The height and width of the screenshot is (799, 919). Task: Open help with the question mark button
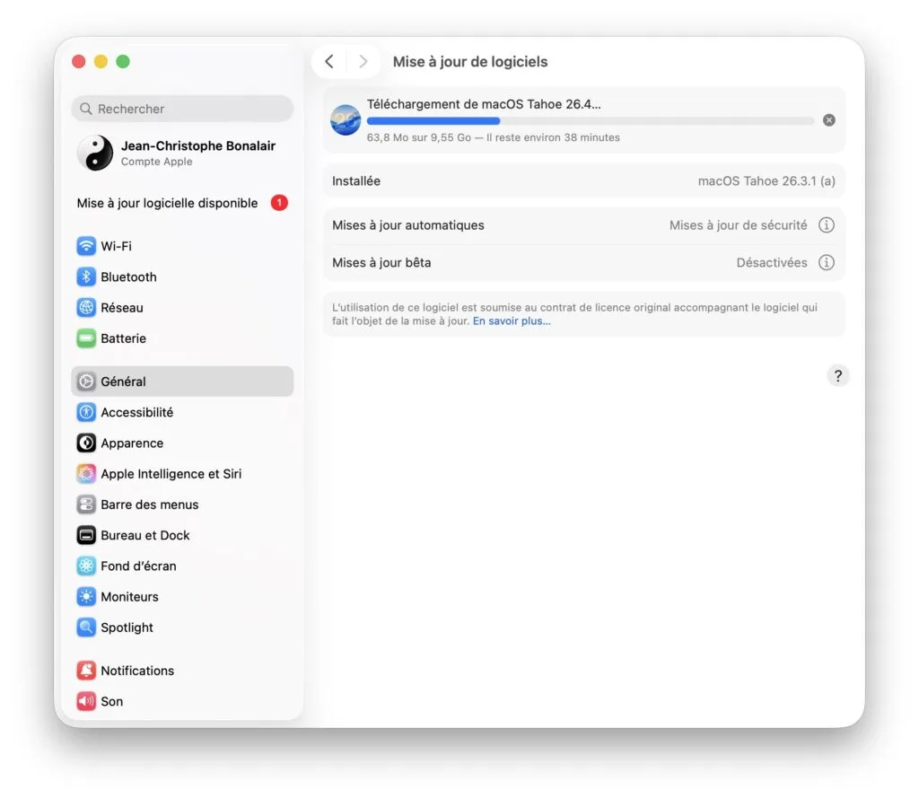838,376
